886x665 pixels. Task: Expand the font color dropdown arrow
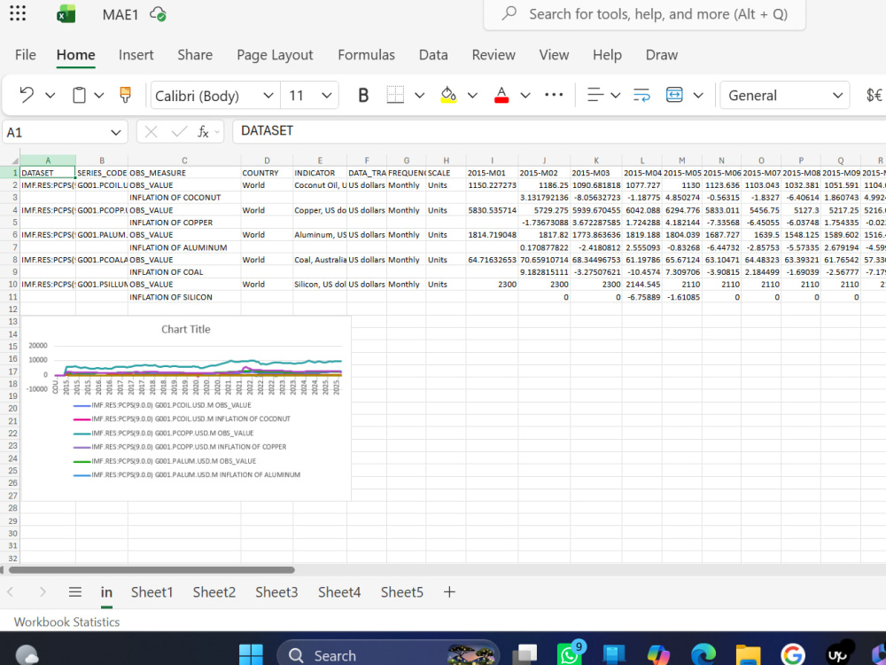[x=525, y=95]
